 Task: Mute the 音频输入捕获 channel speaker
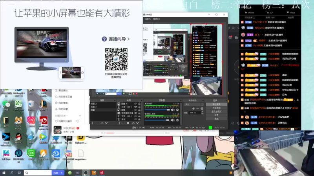(173, 120)
